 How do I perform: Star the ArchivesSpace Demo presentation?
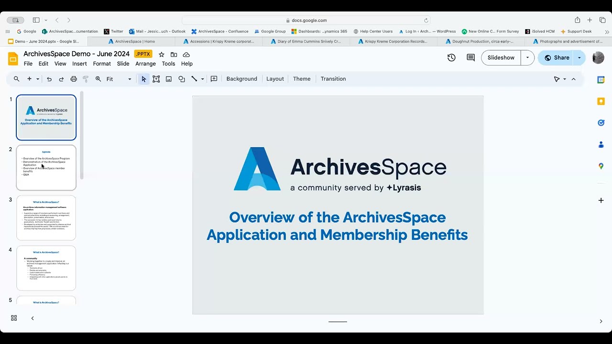(x=162, y=54)
